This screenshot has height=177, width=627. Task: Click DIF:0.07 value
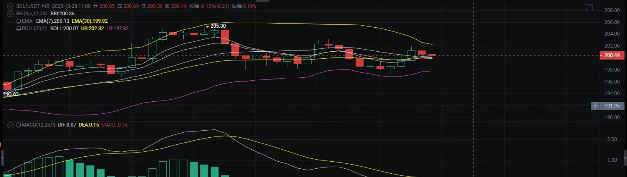tap(68, 124)
